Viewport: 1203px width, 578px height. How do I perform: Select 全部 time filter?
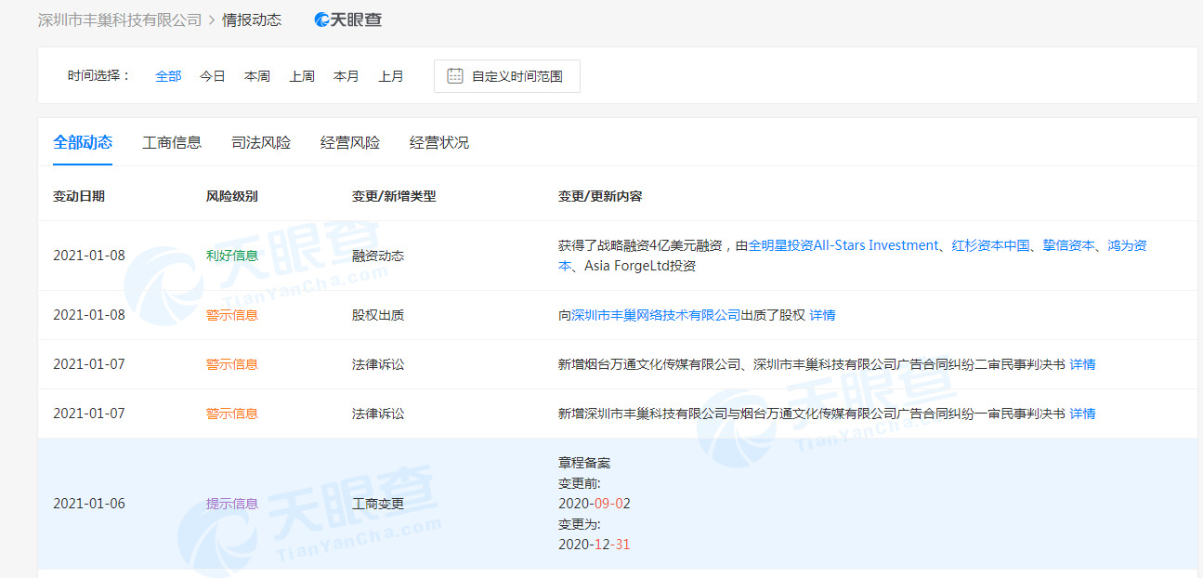[168, 76]
